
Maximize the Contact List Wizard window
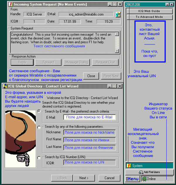tap(115, 86)
